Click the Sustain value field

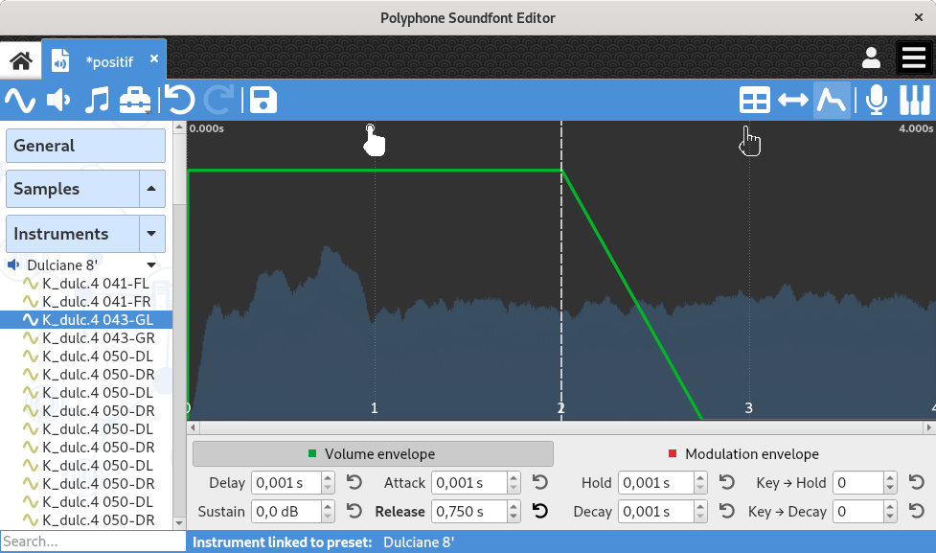285,511
